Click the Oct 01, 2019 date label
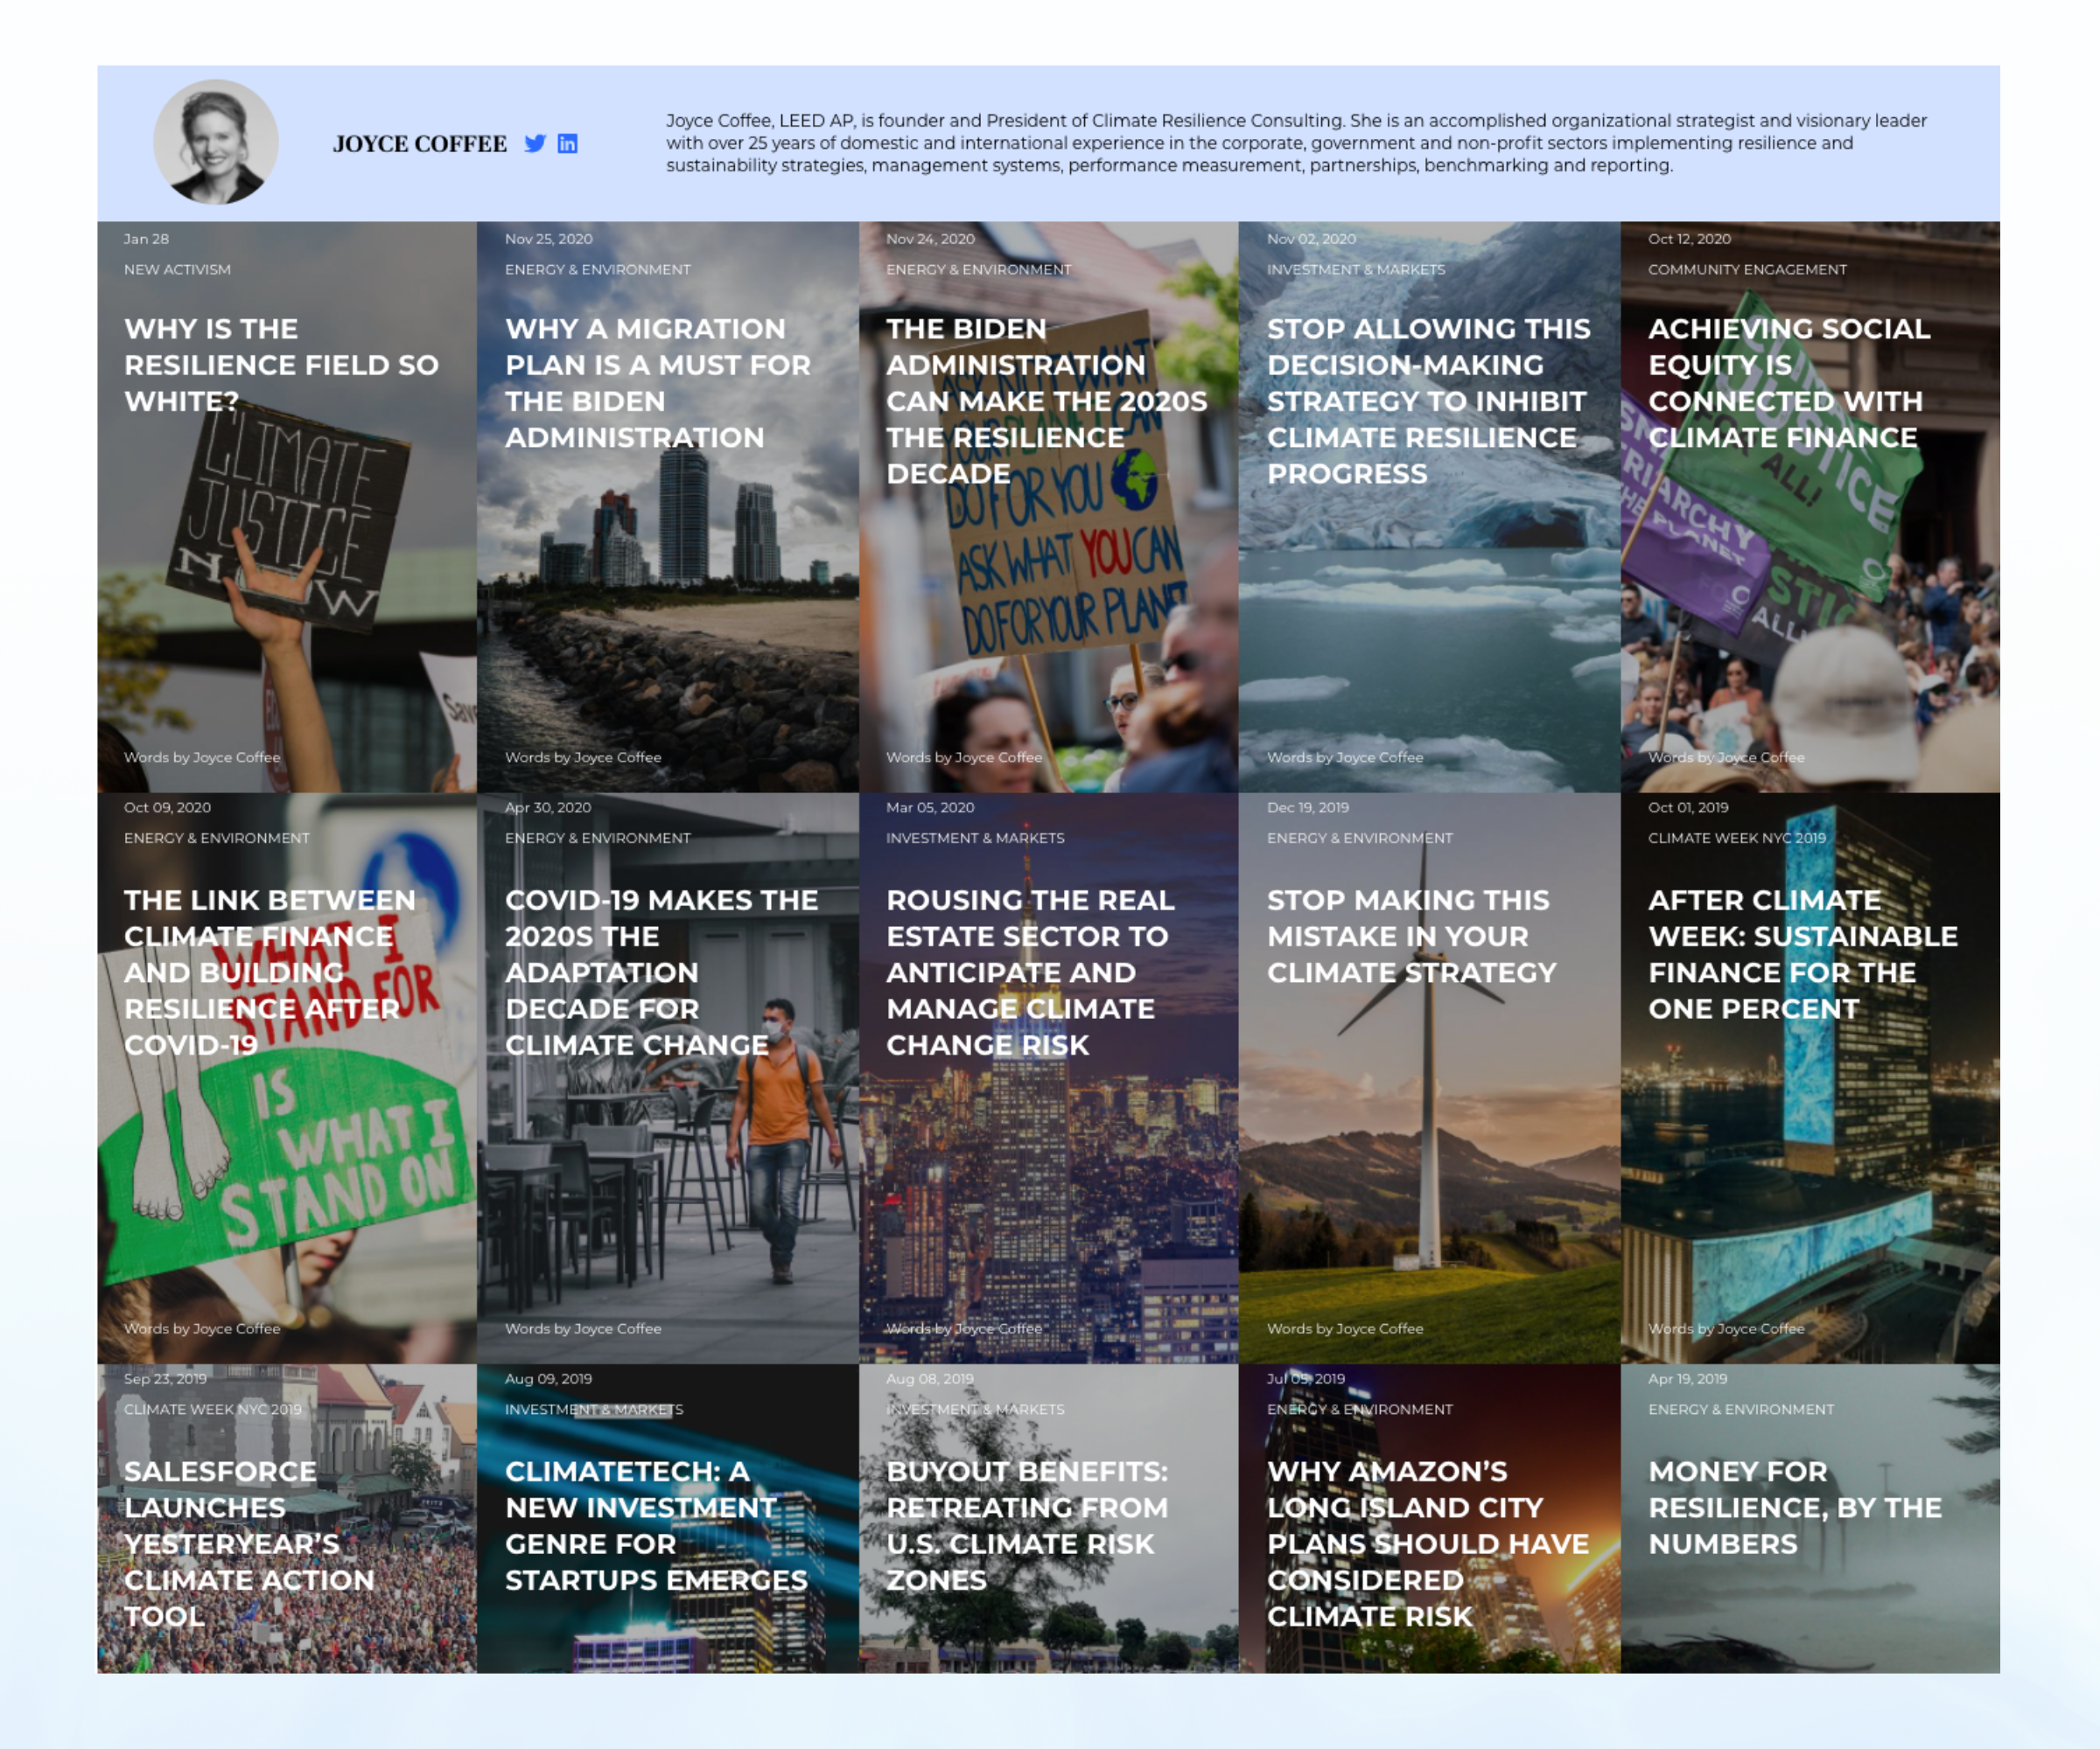This screenshot has height=1749, width=2100. pos(1688,807)
